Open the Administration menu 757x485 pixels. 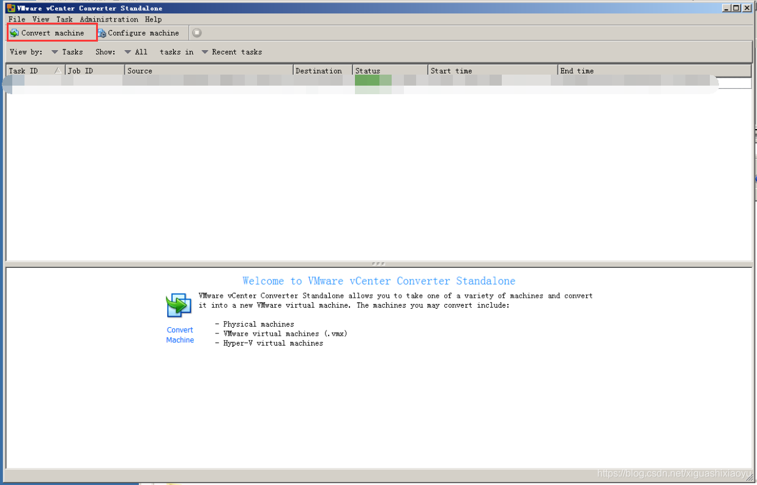109,20
